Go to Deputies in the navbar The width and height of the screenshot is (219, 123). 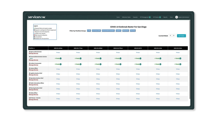[135, 17]
